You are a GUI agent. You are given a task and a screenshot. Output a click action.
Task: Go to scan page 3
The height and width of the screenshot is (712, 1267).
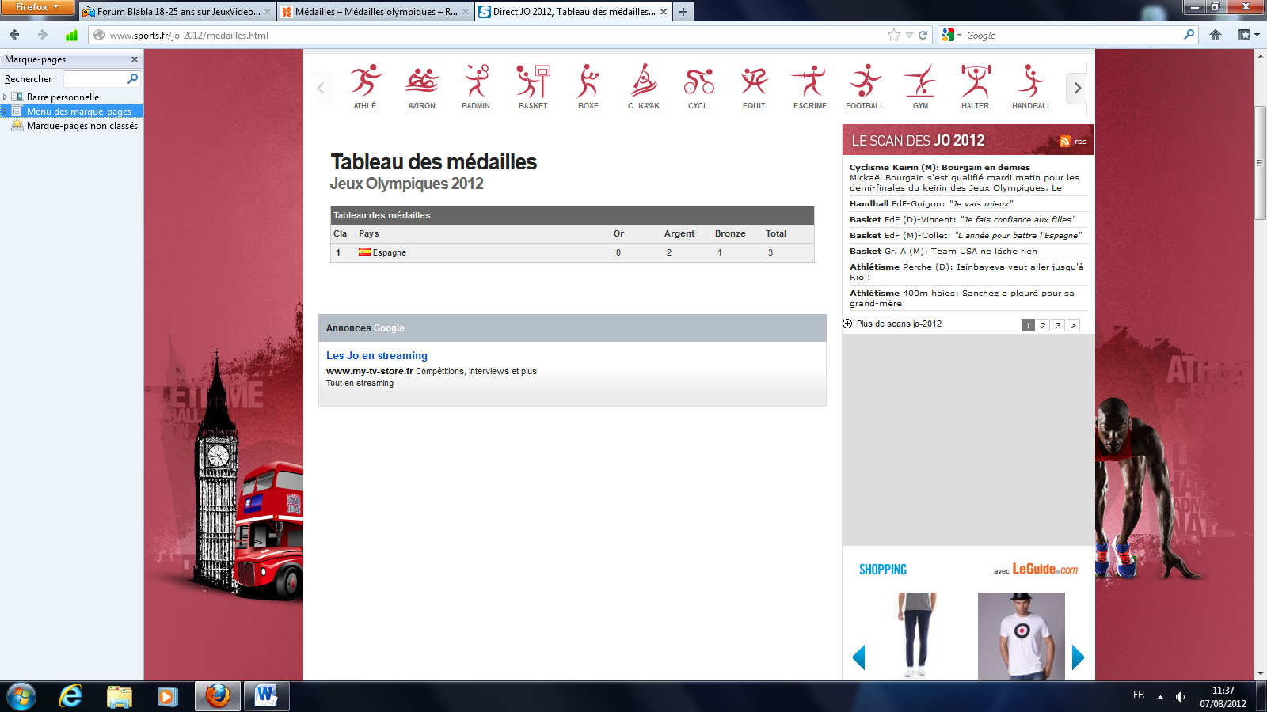(1058, 325)
